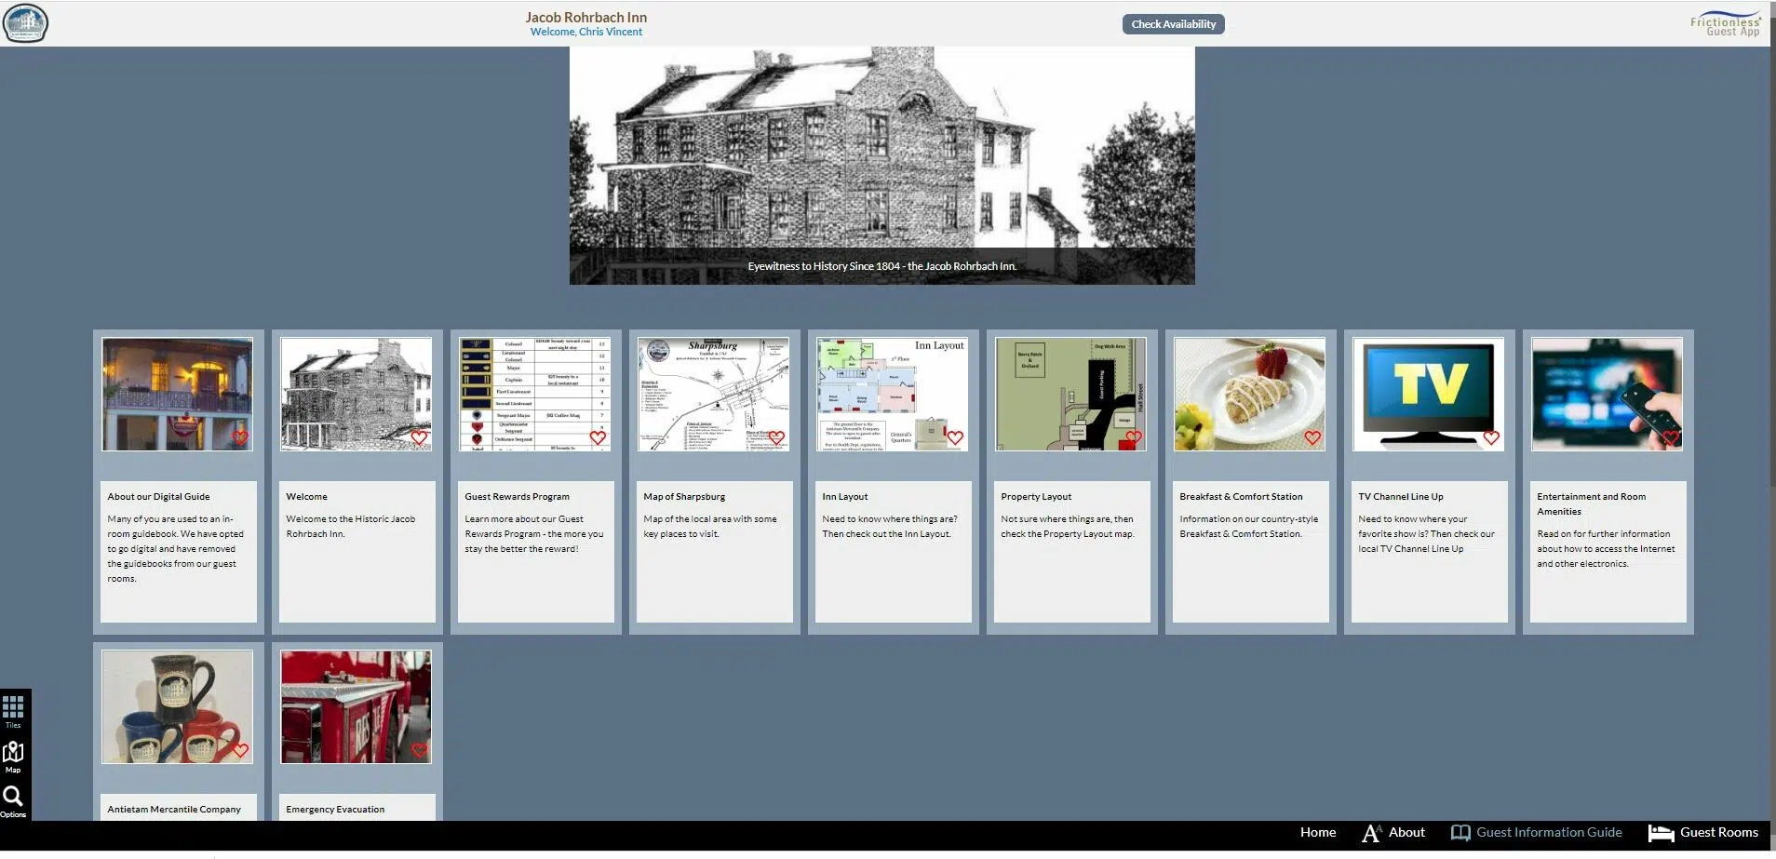Click the Guest Information Guide book icon
Screen dimensions: 1776x859
point(1460,833)
